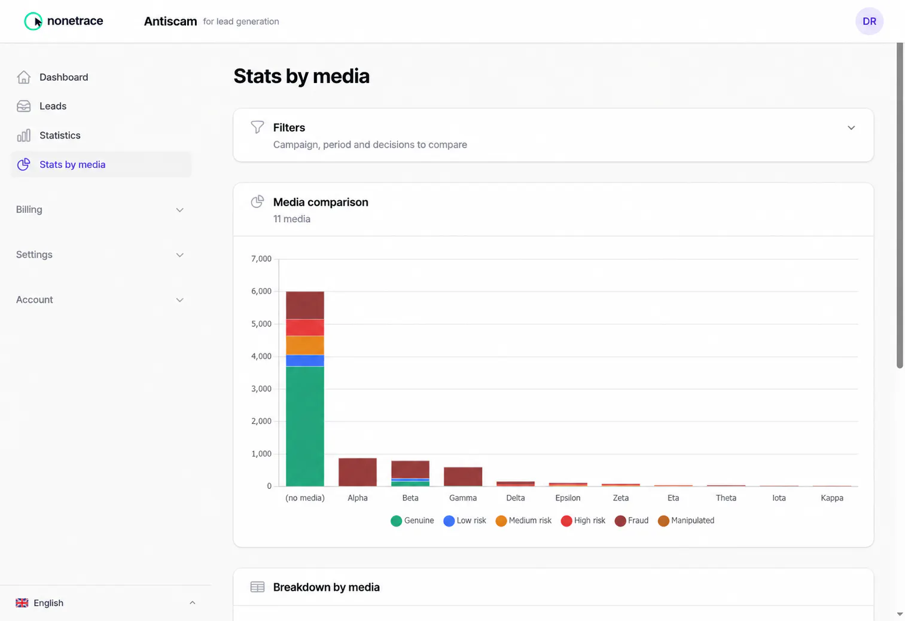Open the DR user avatar menu
The image size is (905, 621).
coord(869,22)
